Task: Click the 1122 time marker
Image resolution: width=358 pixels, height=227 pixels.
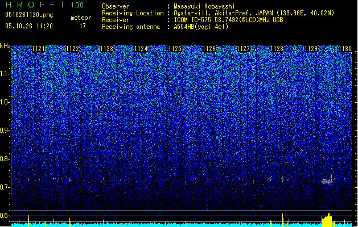Action: tap(73, 49)
